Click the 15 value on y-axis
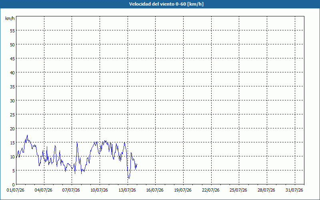The image size is (320, 200). [x=12, y=143]
